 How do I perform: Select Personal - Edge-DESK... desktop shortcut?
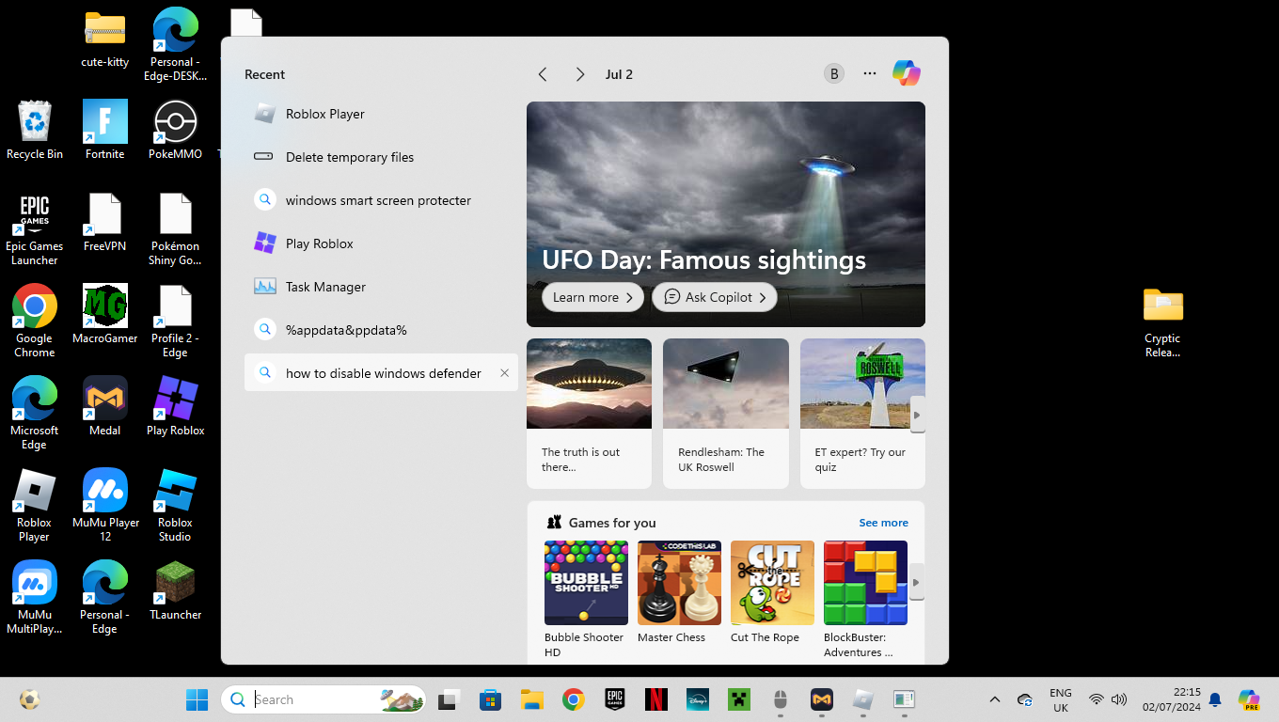pyautogui.click(x=176, y=44)
